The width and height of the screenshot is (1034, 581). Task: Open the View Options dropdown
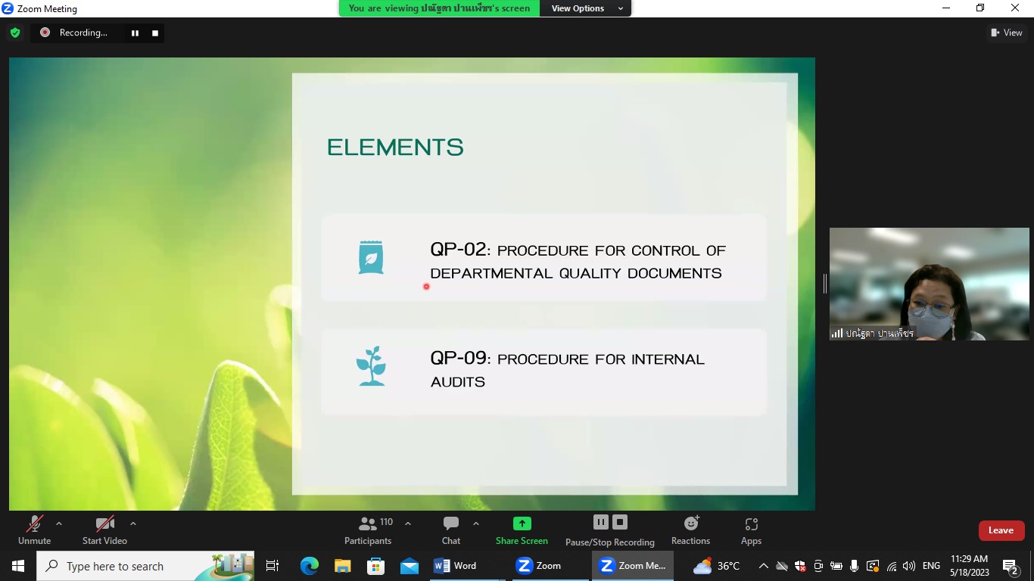[587, 8]
